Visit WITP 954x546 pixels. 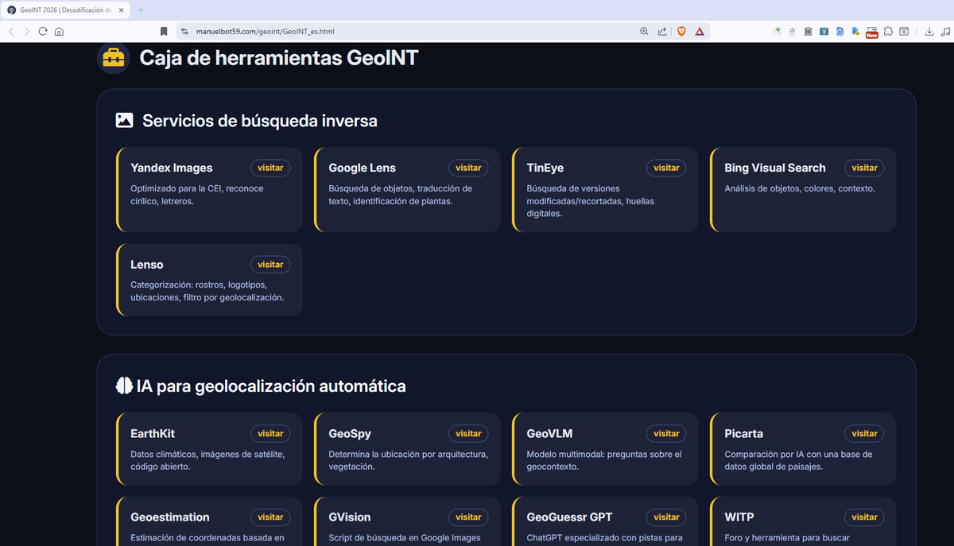click(x=864, y=517)
